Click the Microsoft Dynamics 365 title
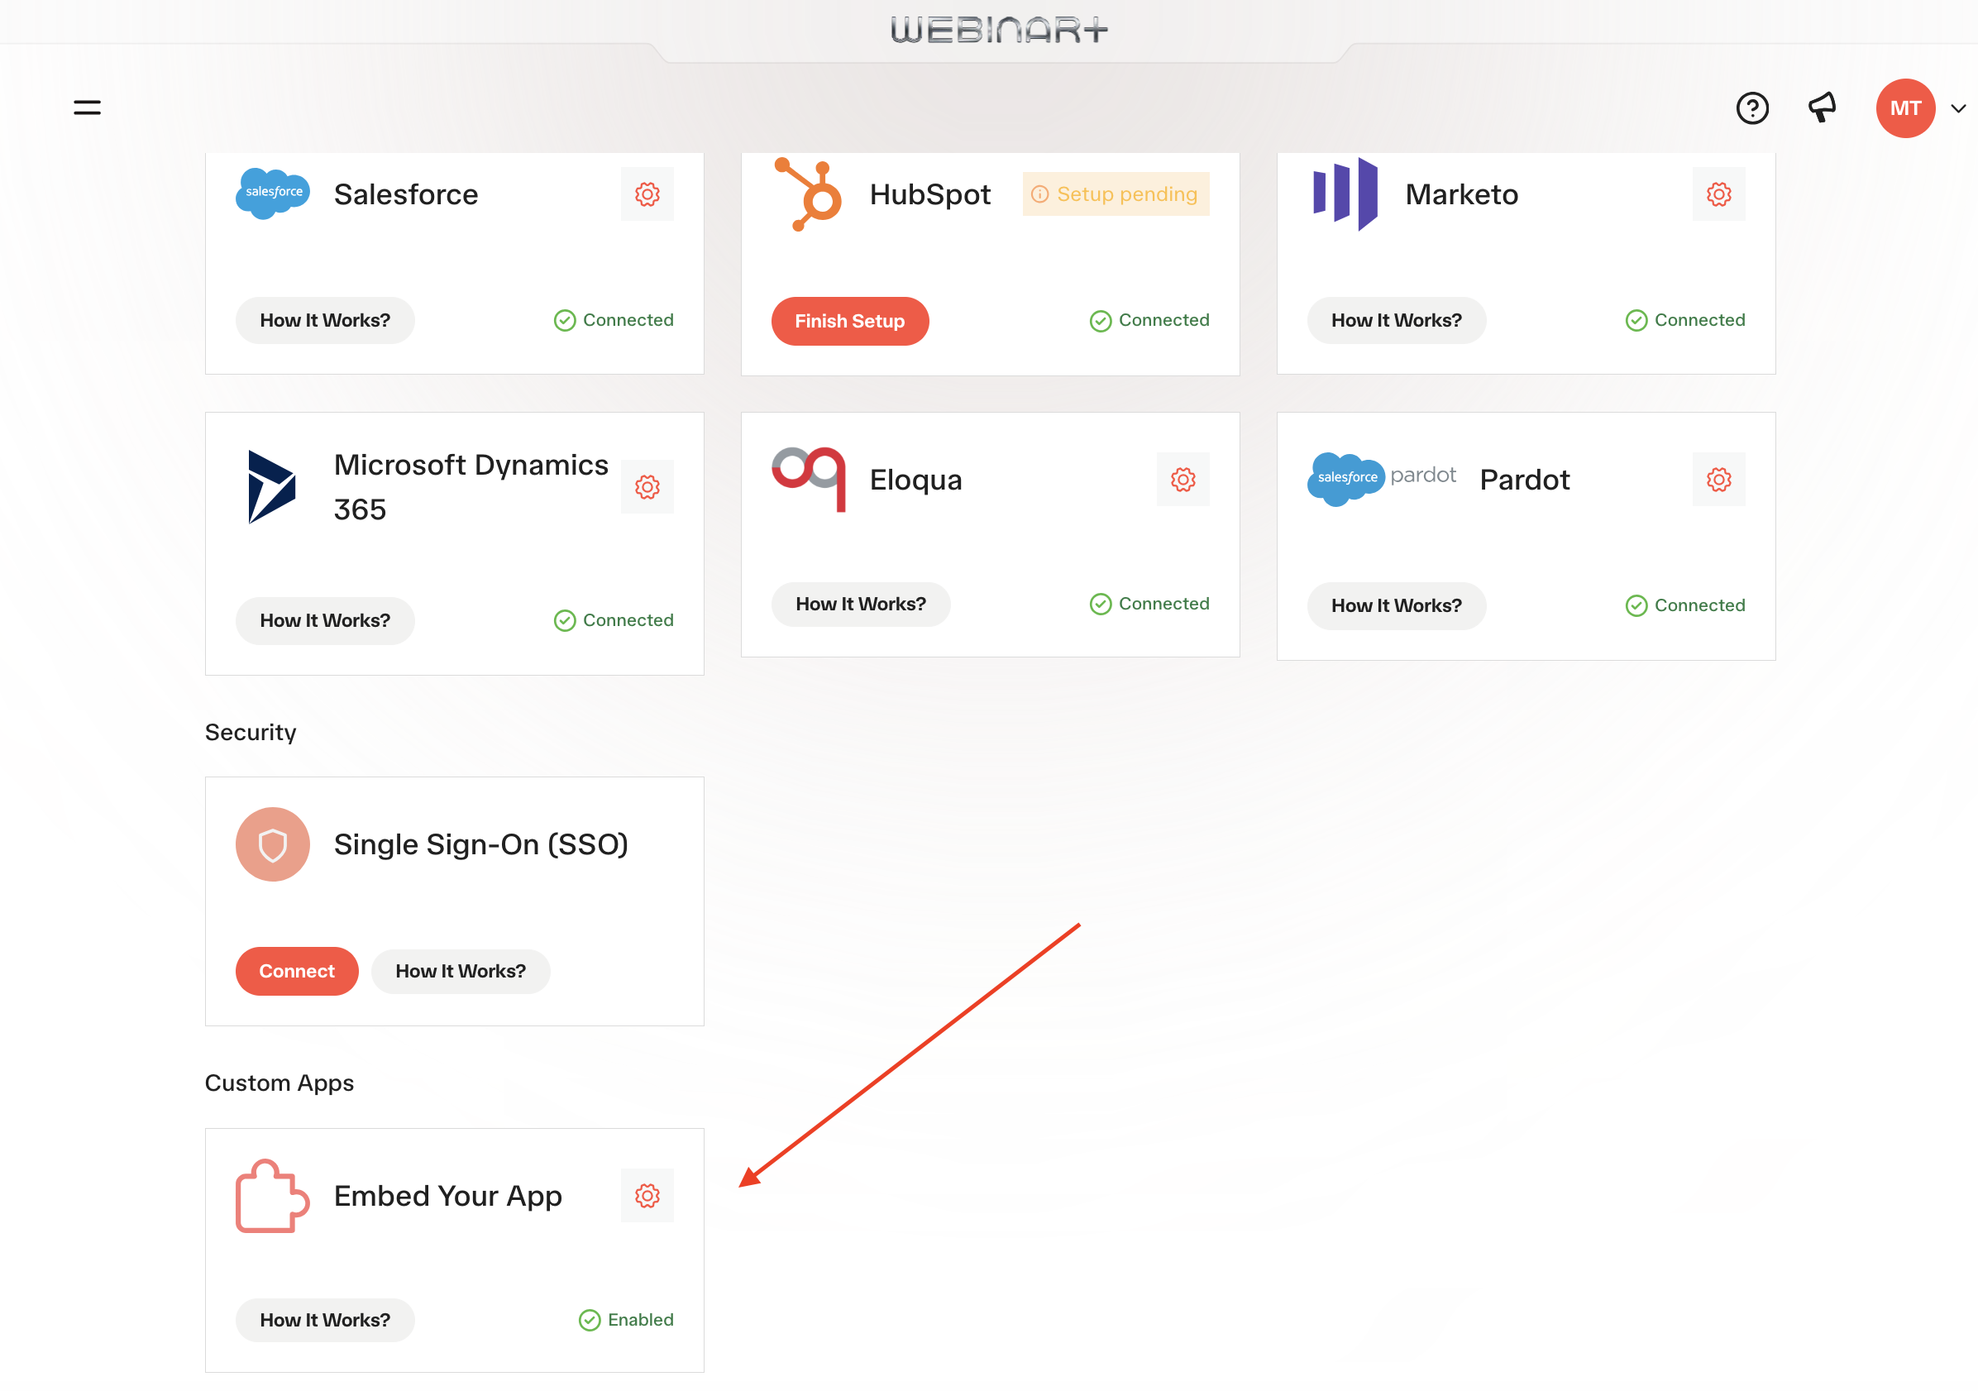 (x=471, y=487)
